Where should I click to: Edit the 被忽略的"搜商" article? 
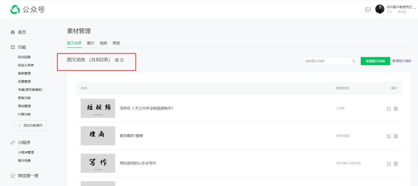tap(389, 136)
